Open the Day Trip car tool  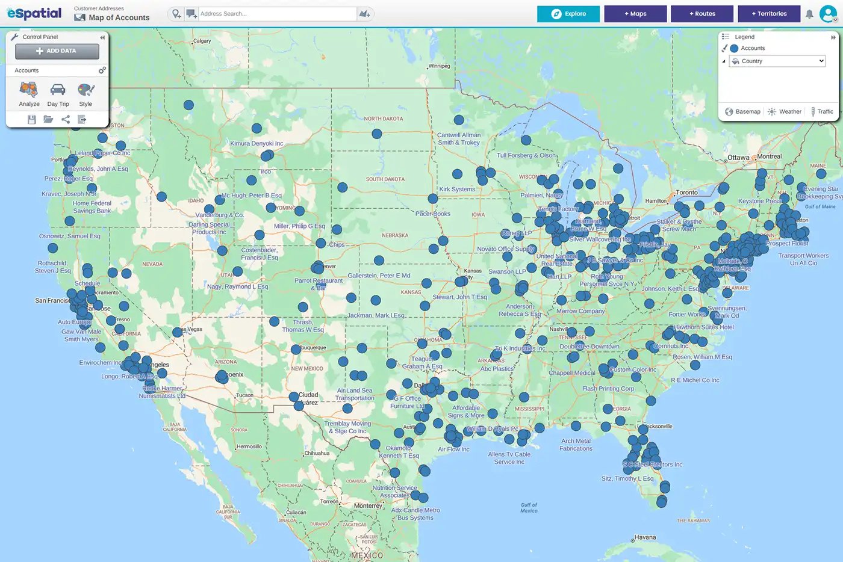point(58,95)
